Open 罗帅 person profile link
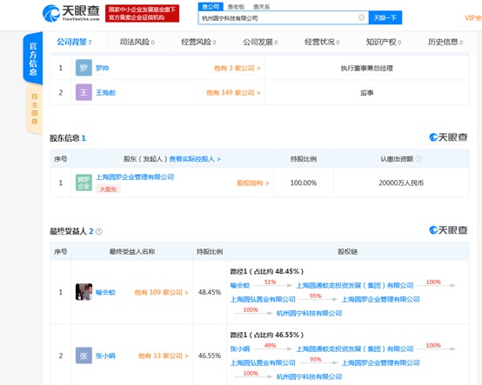Viewport: 482px width, 385px height. (102, 68)
